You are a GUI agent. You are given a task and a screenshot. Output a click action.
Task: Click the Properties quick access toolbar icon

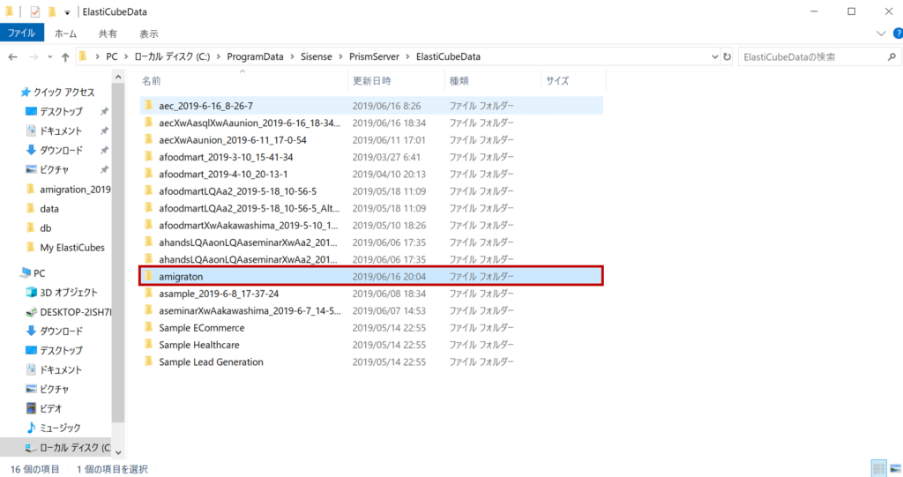tap(35, 12)
